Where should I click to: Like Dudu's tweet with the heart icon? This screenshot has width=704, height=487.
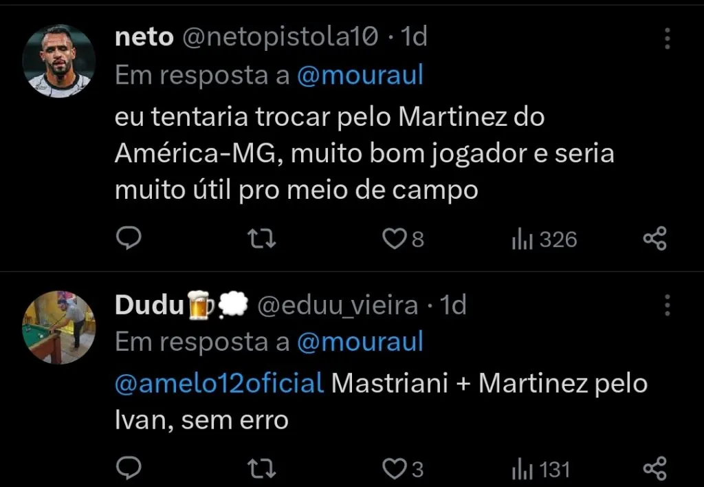[393, 468]
